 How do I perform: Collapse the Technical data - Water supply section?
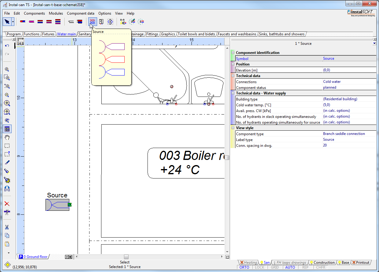(233, 93)
